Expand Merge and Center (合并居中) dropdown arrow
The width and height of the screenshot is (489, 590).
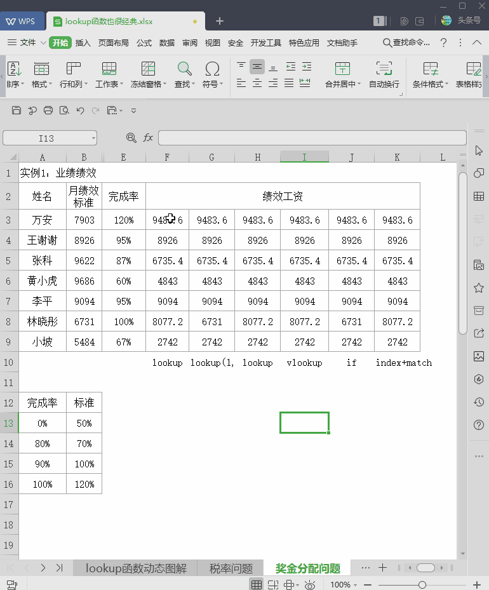coord(359,84)
